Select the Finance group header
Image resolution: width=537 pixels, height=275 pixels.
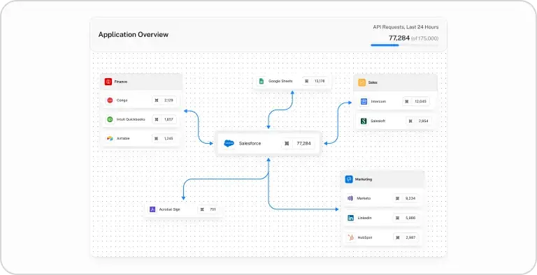tap(141, 82)
